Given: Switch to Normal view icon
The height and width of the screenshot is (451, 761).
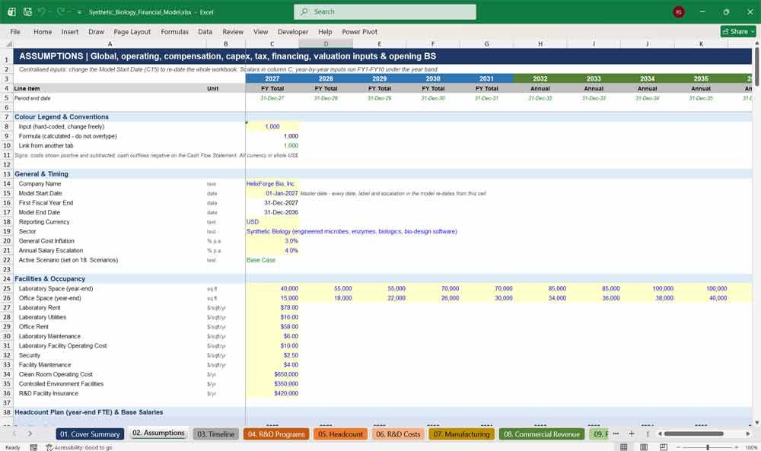Looking at the screenshot, I should [624, 447].
